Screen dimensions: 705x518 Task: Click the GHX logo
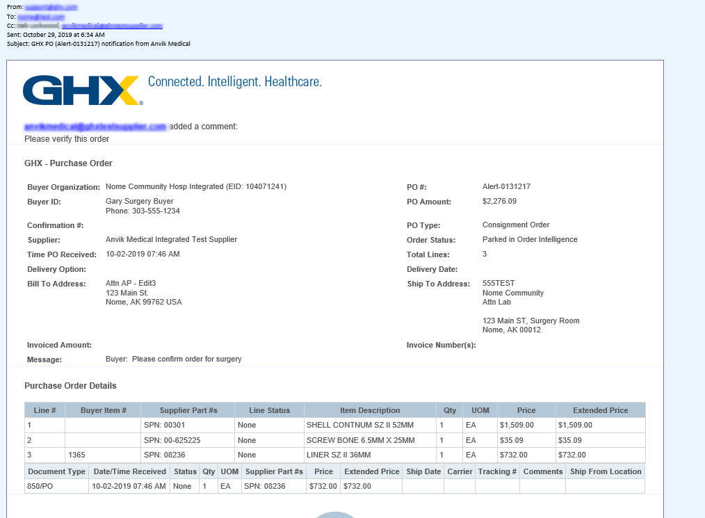click(x=82, y=90)
